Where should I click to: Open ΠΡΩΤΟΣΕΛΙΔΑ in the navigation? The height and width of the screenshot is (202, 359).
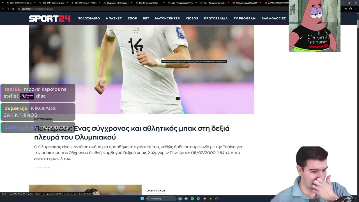click(216, 19)
